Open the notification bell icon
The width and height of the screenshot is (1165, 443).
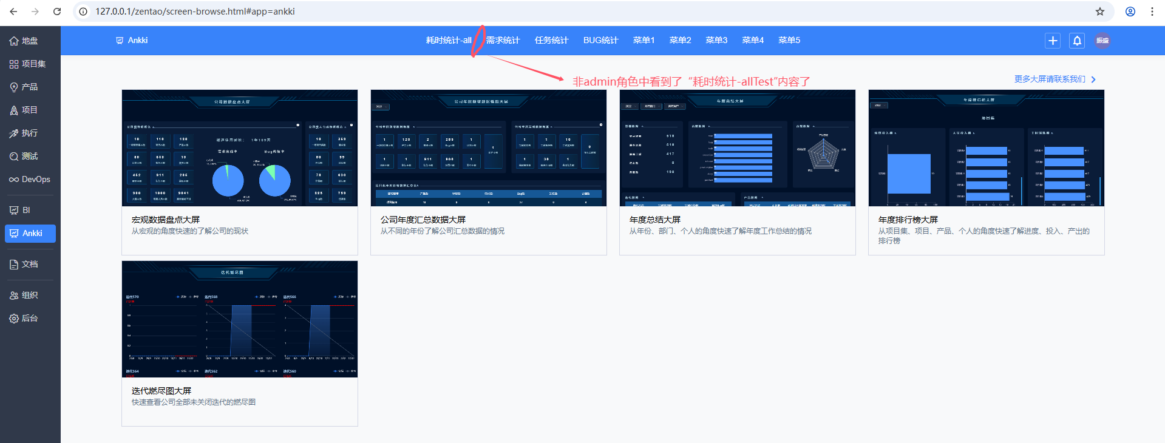(x=1077, y=41)
